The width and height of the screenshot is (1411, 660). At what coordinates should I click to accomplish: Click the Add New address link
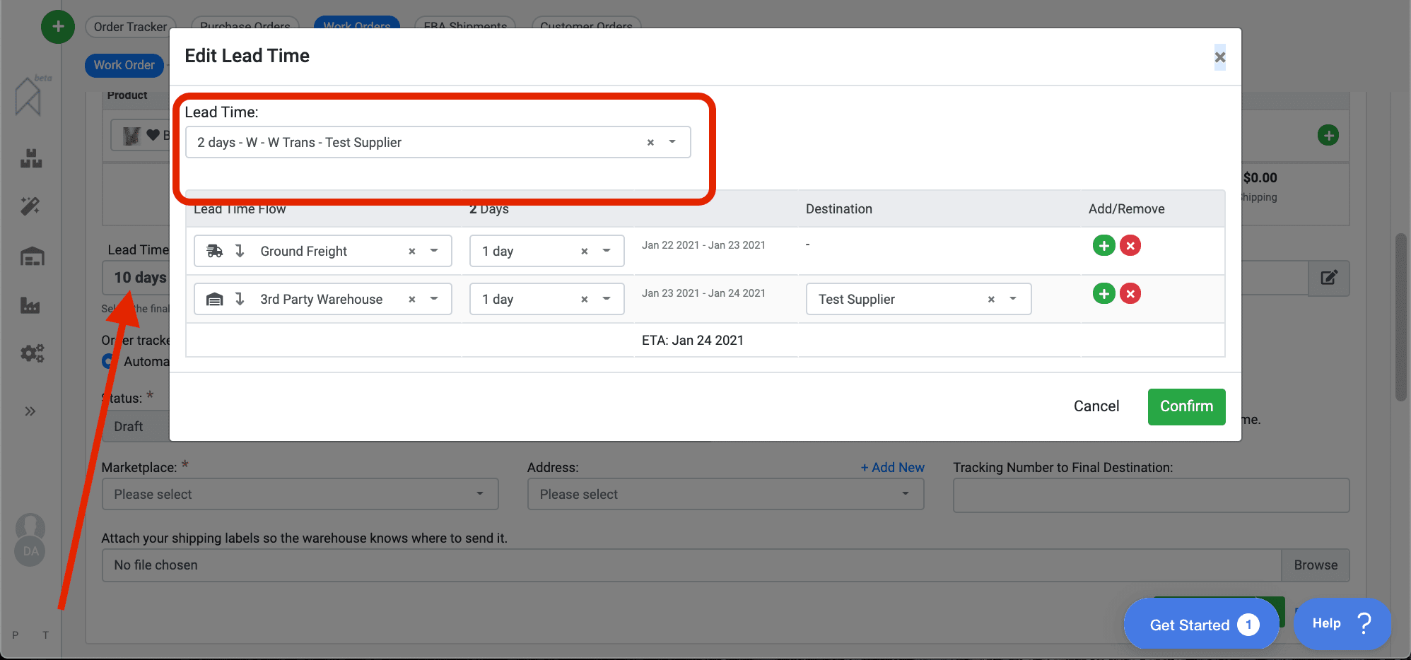click(892, 467)
